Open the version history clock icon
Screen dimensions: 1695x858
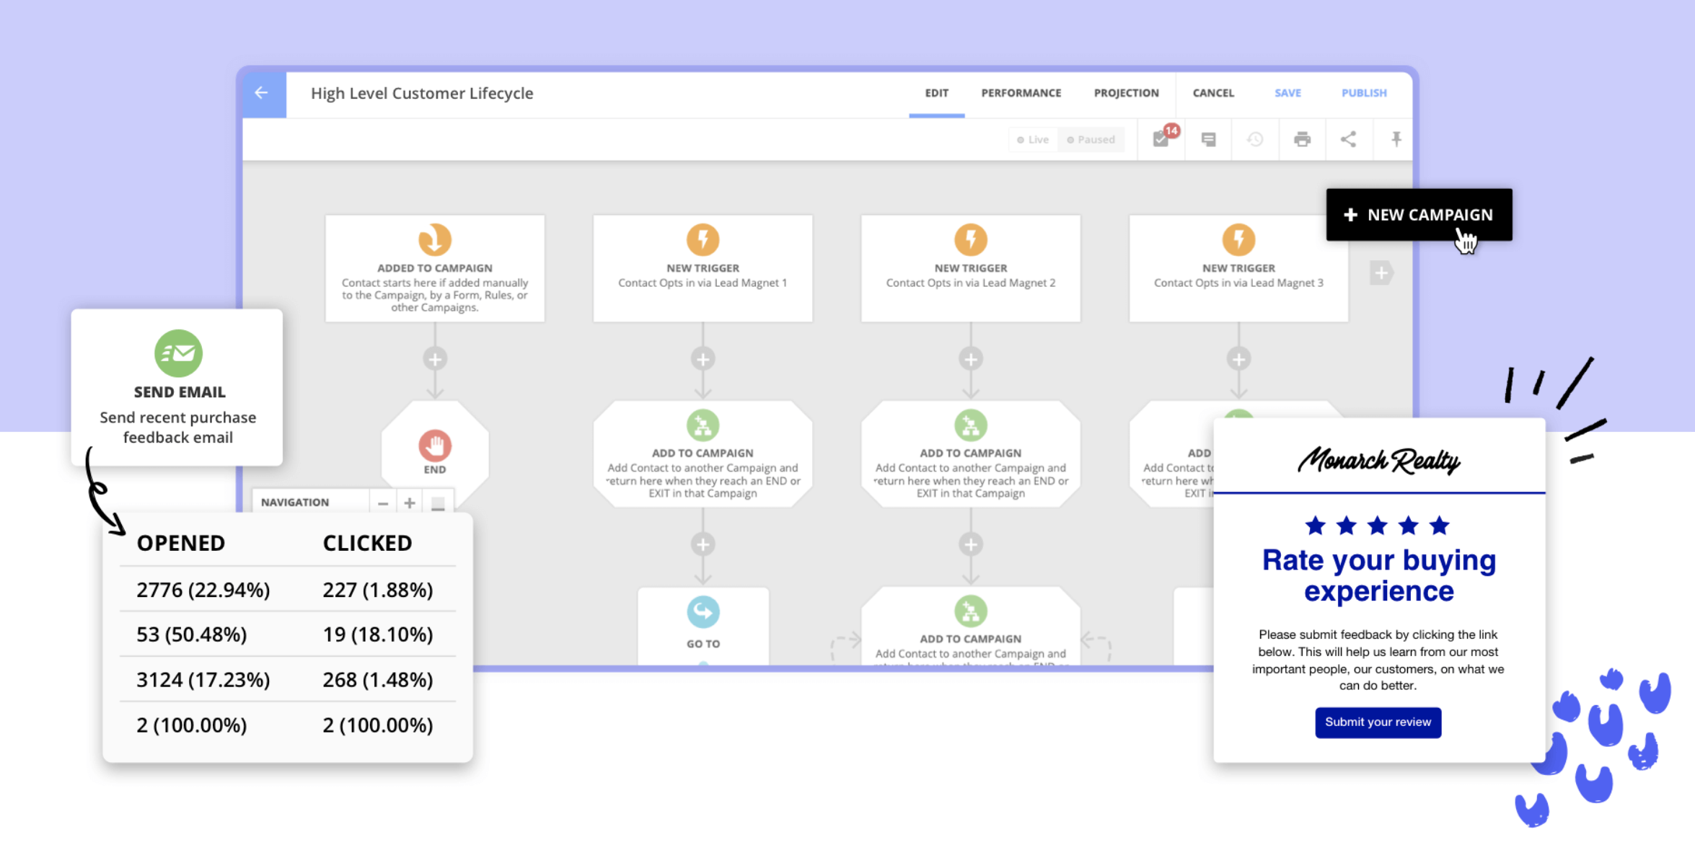click(x=1255, y=139)
